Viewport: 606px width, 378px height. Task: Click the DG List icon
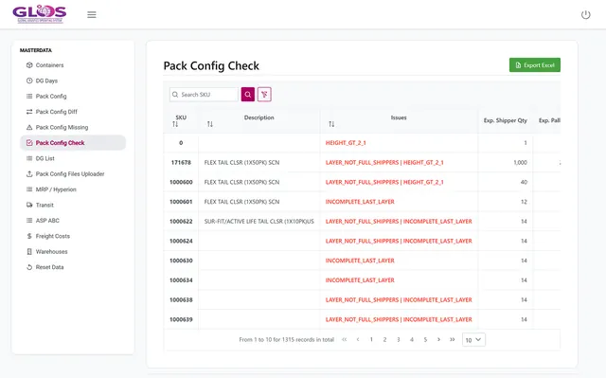(29, 158)
